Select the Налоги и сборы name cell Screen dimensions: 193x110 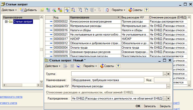95,30
